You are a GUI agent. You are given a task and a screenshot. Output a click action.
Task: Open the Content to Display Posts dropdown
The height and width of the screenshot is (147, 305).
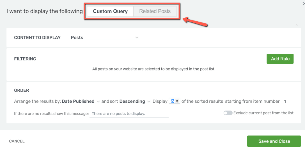(105, 38)
